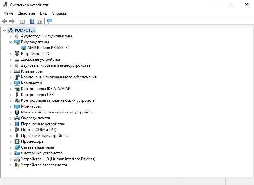254x185 pixels.
Task: Expand the Процессоры category
Action: (x=11, y=142)
